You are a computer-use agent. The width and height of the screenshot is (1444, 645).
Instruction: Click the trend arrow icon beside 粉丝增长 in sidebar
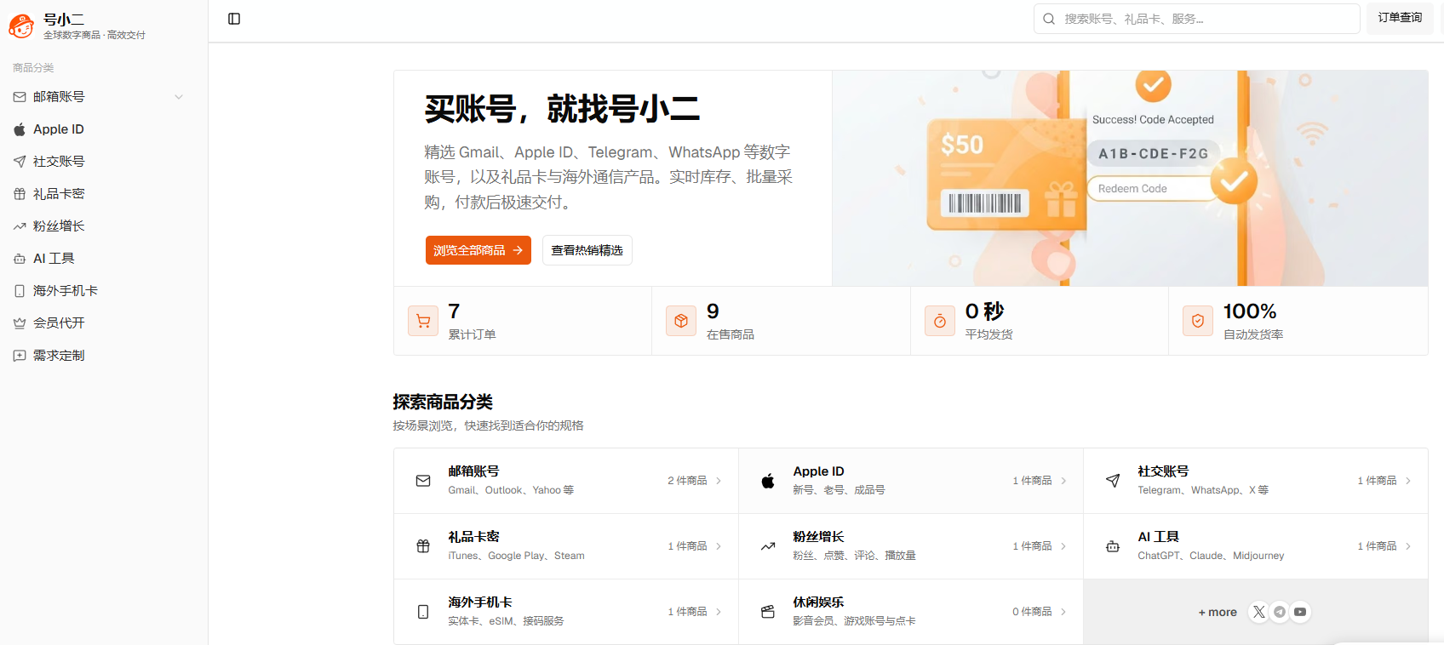pyautogui.click(x=20, y=226)
